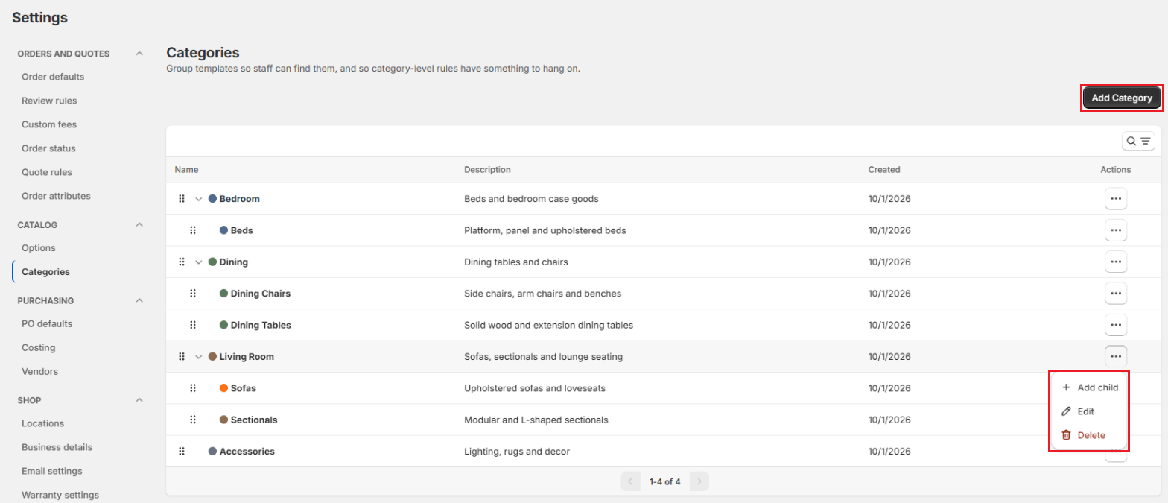This screenshot has width=1168, height=503.
Task: Click the Add Category button
Action: [x=1122, y=98]
